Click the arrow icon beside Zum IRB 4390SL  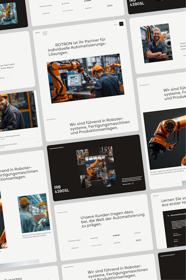point(133,183)
